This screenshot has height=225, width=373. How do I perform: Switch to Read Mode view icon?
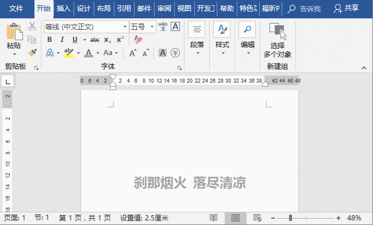(213, 218)
